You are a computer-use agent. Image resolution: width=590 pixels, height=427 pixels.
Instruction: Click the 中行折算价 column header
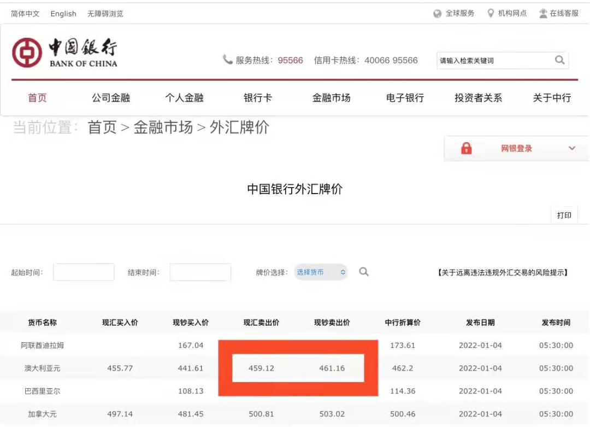pos(403,323)
